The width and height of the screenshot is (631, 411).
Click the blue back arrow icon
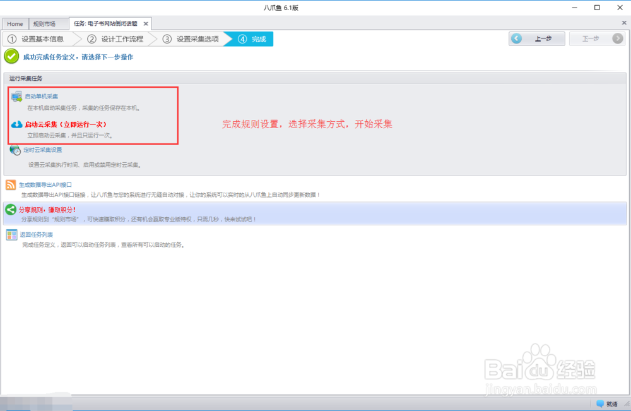(x=517, y=39)
